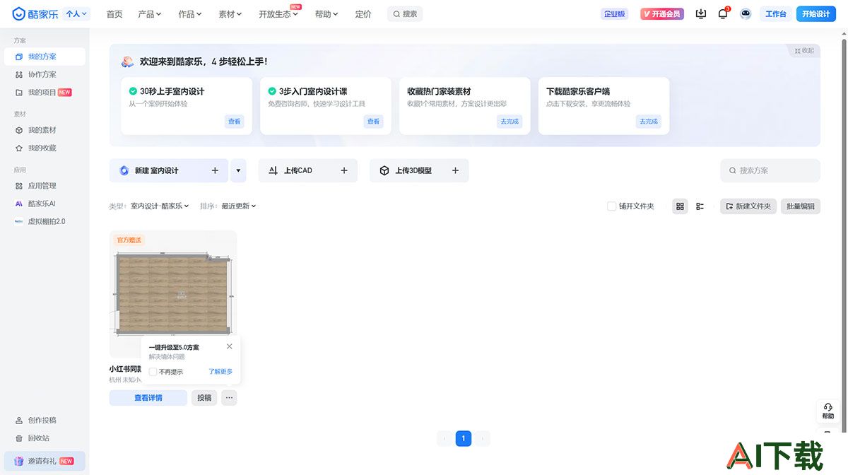Click 去完成 on 下载酷家乐客户端 card
848x475 pixels.
click(649, 122)
